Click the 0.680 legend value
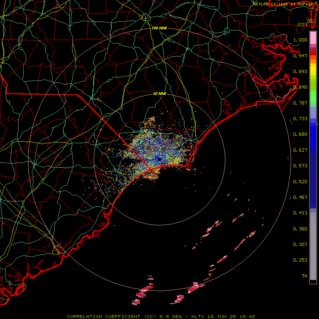Image resolution: width=319 pixels, height=319 pixels. coord(300,134)
